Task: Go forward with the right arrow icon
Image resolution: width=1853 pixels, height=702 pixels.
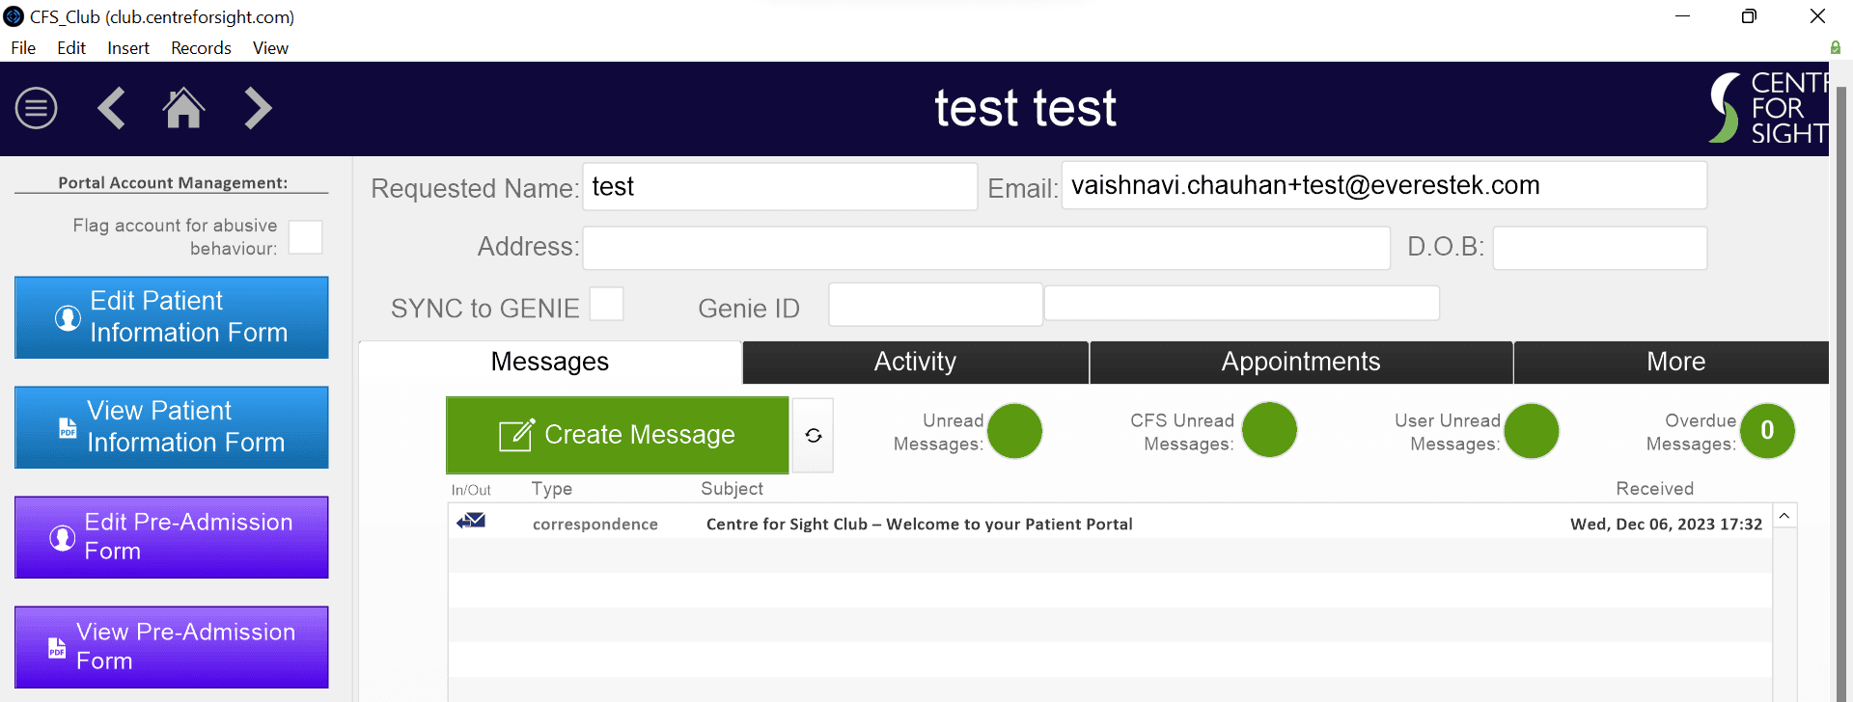Action: (258, 108)
